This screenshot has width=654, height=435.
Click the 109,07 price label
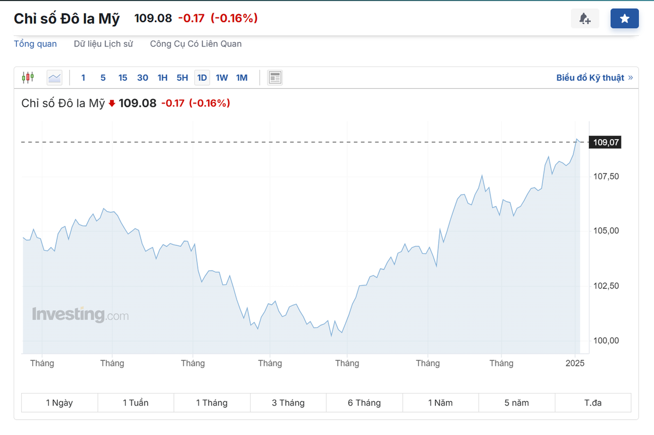(x=605, y=142)
